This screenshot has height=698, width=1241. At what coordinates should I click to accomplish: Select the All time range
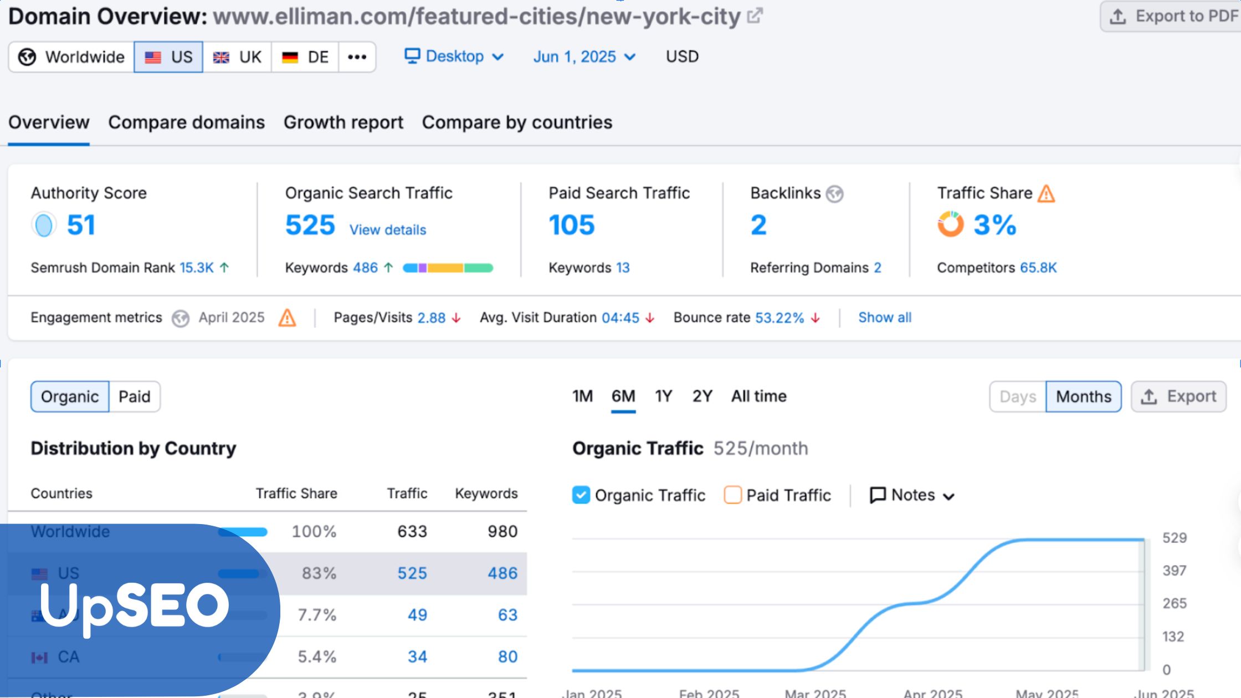pyautogui.click(x=759, y=396)
